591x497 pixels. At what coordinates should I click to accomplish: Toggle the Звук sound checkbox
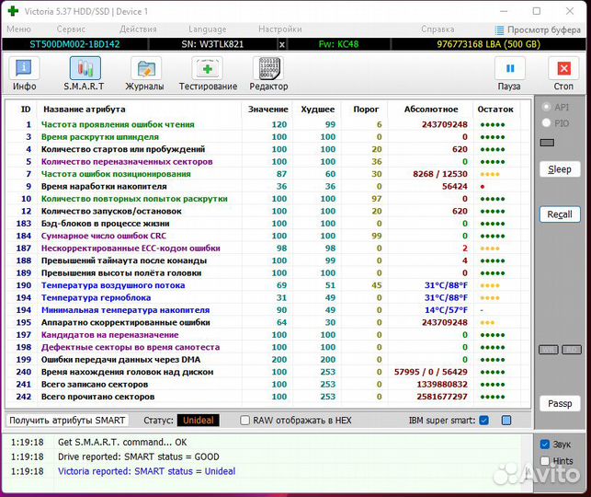(x=545, y=445)
